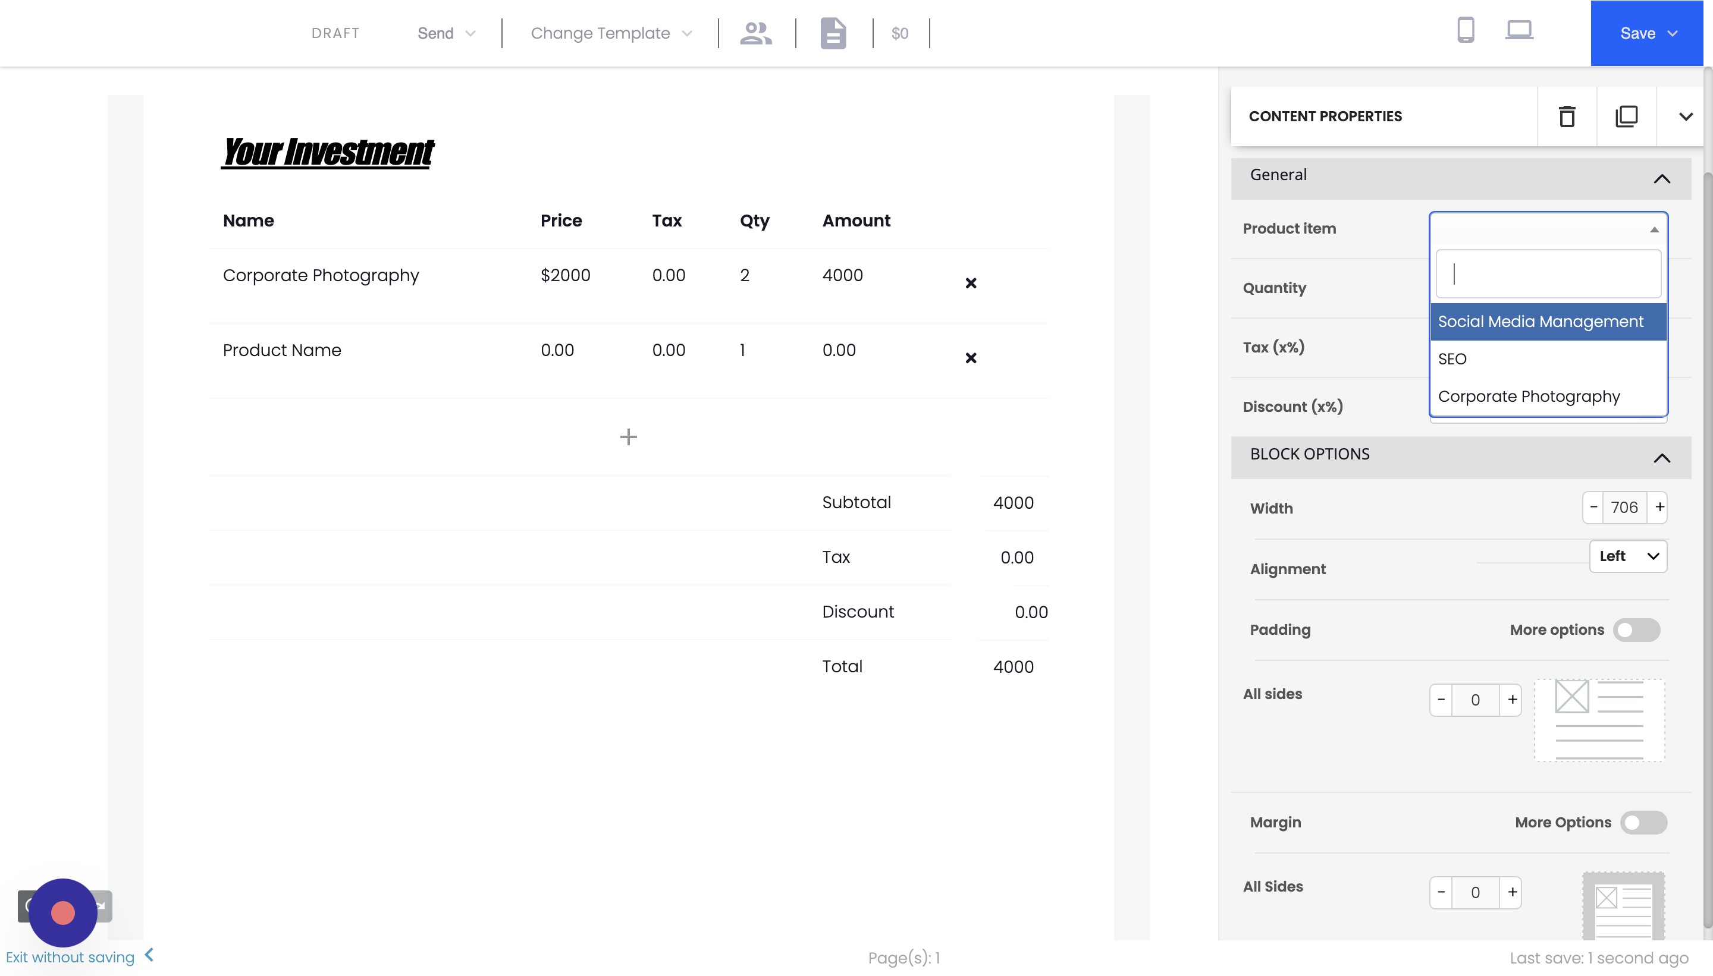The image size is (1713, 976).
Task: Click the document page icon in toolbar
Action: click(x=832, y=33)
